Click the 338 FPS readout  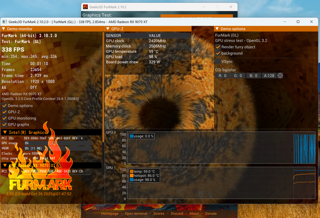click(x=13, y=49)
